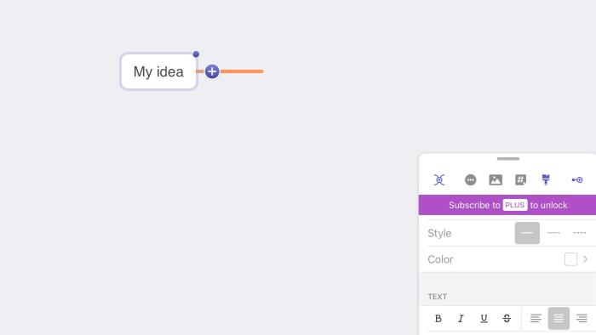Expand the Color row chevron

(586, 259)
